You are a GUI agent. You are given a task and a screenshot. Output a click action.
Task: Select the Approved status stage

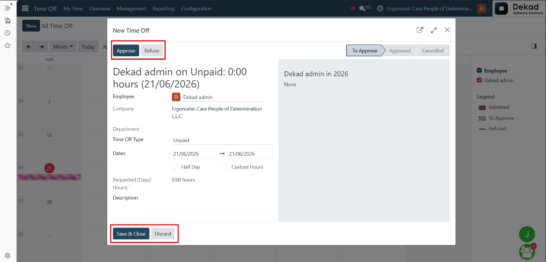(x=399, y=50)
